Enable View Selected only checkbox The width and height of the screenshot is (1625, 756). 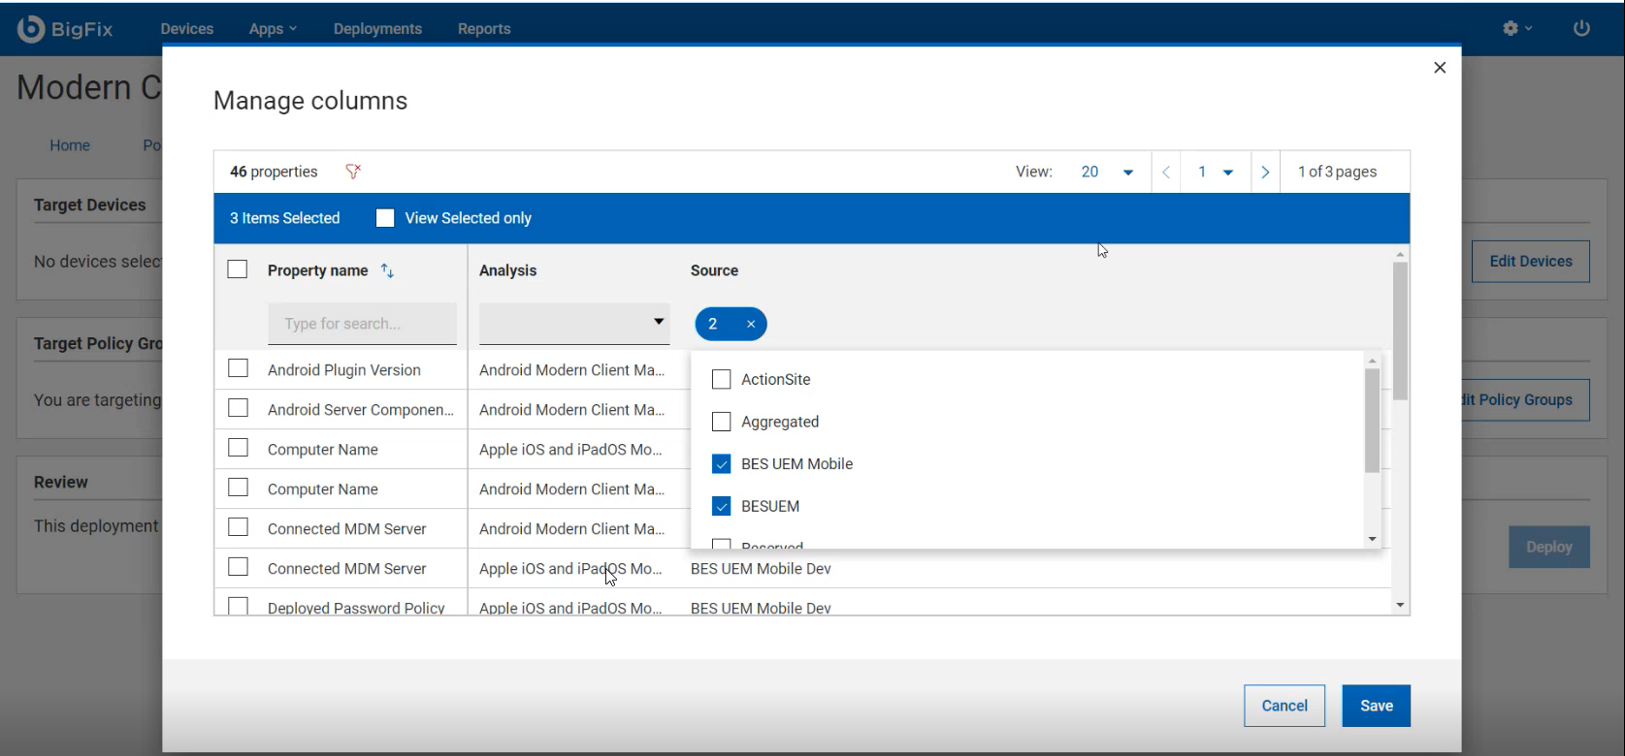(x=385, y=218)
